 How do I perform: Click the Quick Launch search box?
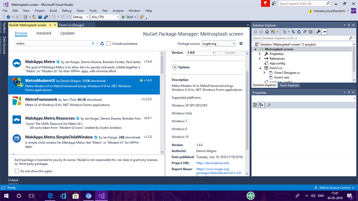click(305, 3)
